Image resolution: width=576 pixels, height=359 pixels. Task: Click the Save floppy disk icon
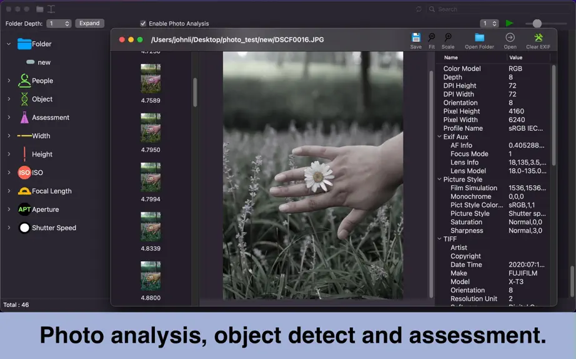[416, 37]
